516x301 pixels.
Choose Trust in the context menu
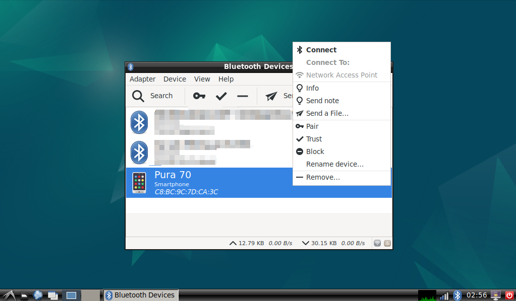341,139
